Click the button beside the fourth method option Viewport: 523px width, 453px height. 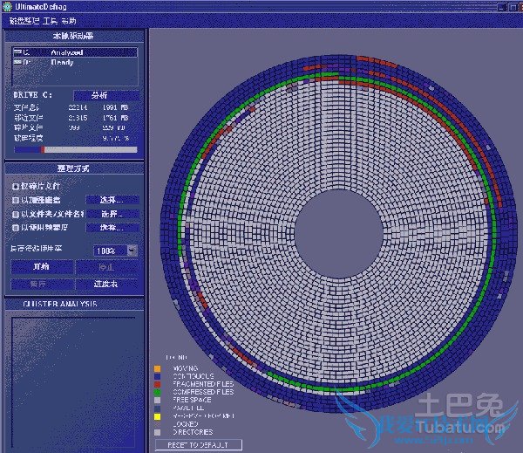click(112, 228)
